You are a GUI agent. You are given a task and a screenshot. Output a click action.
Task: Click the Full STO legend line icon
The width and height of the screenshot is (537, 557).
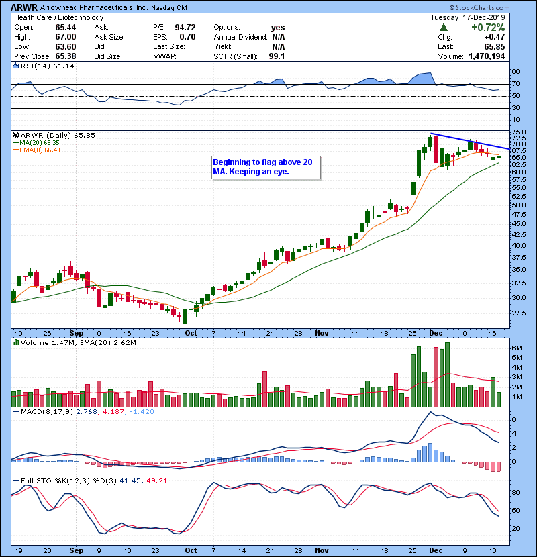point(15,480)
